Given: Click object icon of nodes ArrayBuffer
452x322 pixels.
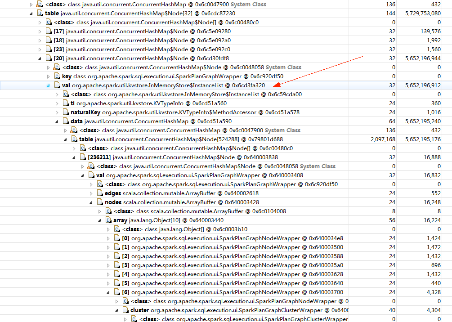Looking at the screenshot, I should coord(100,202).
